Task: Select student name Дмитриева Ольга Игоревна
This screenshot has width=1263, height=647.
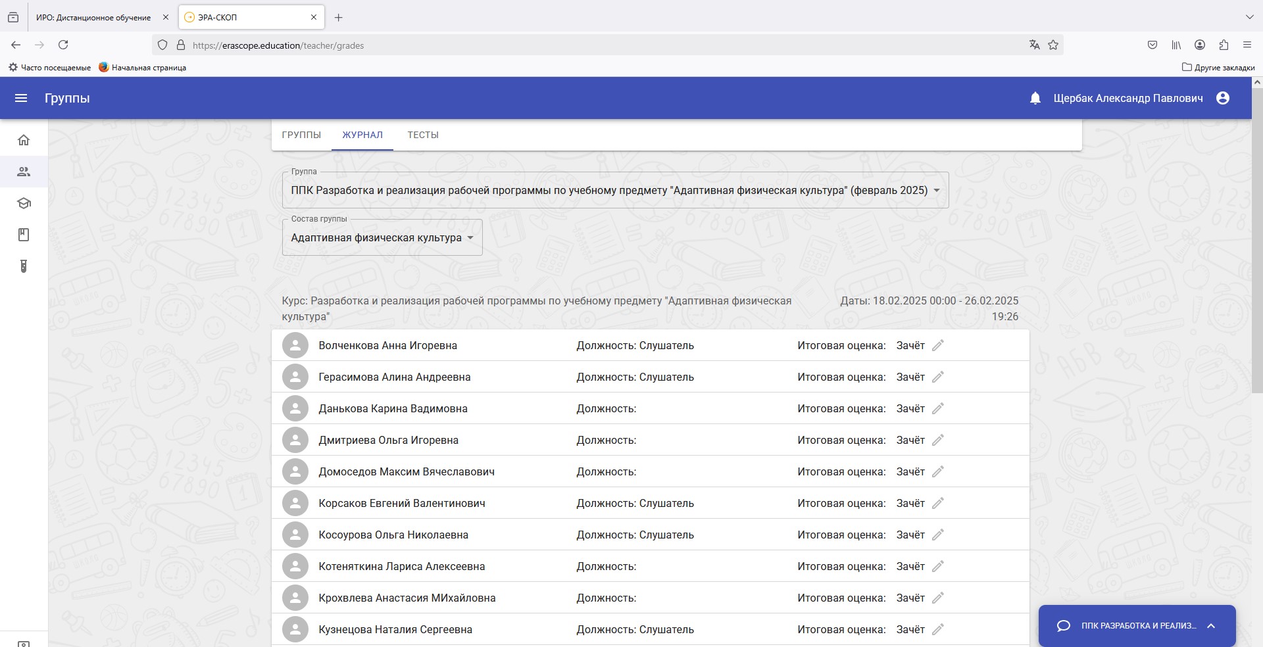Action: (388, 440)
